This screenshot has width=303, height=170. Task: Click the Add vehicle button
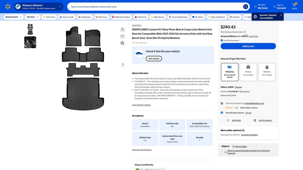pos(154,59)
